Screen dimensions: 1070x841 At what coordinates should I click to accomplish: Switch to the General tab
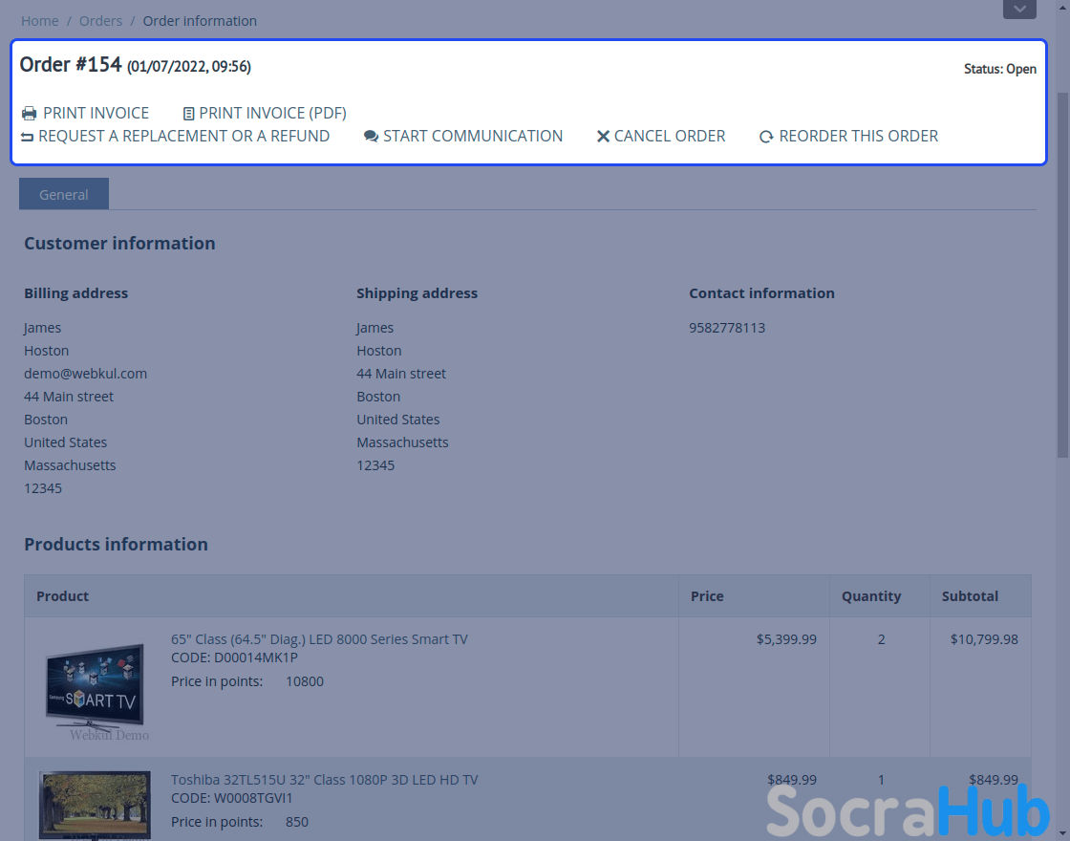(64, 194)
